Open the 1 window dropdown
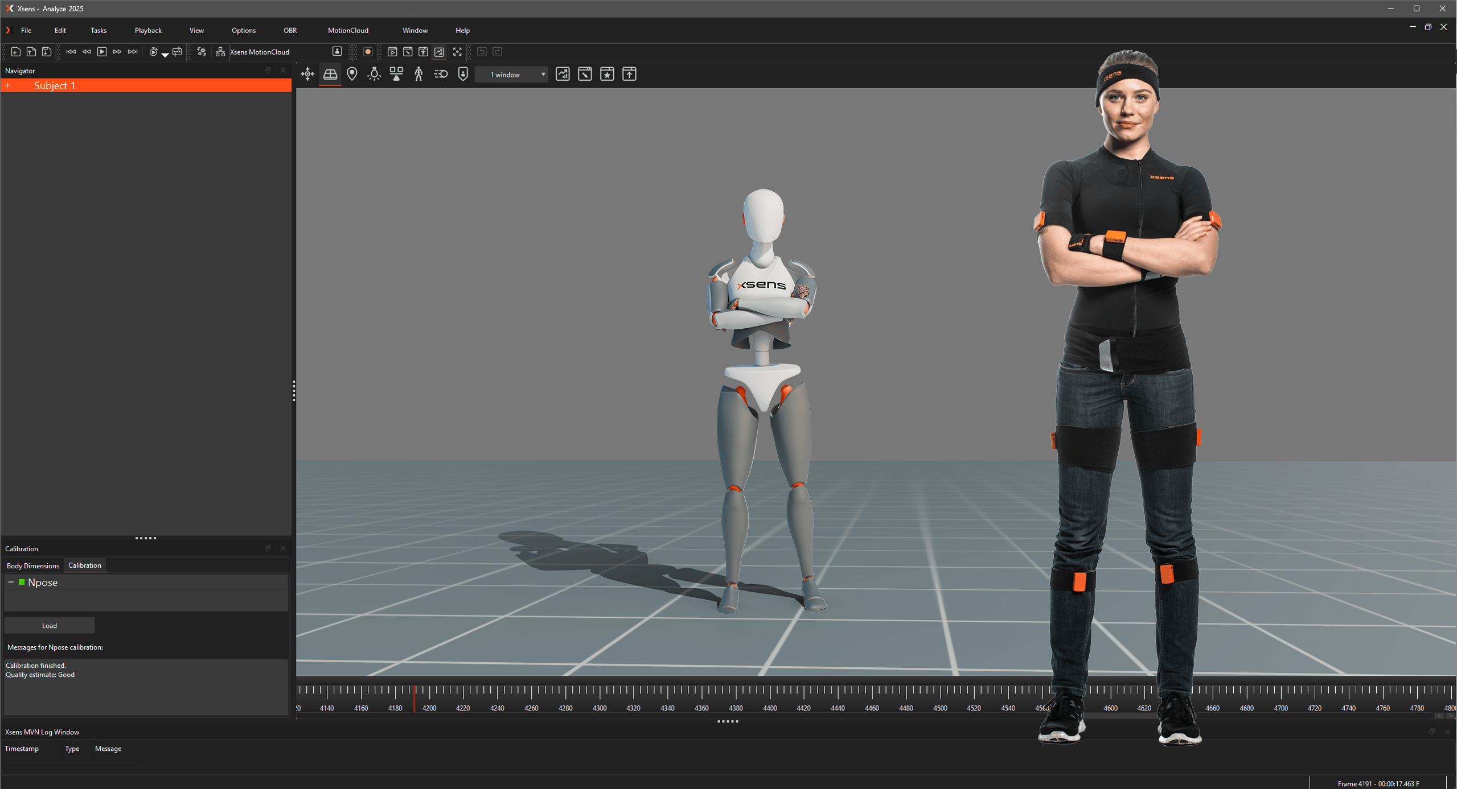The height and width of the screenshot is (789, 1457). (511, 75)
